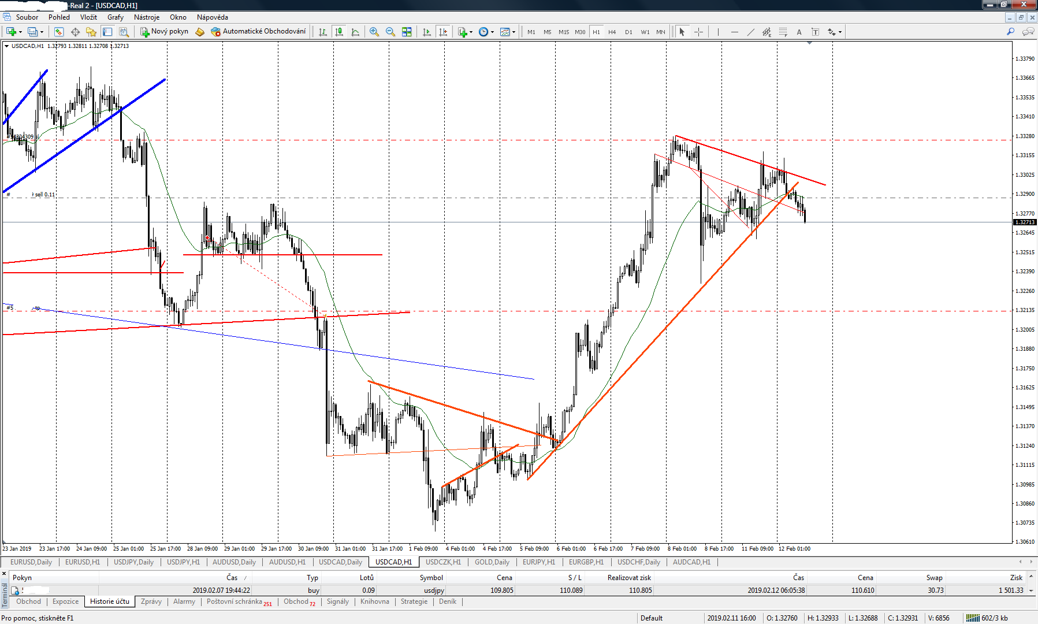
Task: Toggle the Data Window crosshair icon
Action: coord(75,32)
